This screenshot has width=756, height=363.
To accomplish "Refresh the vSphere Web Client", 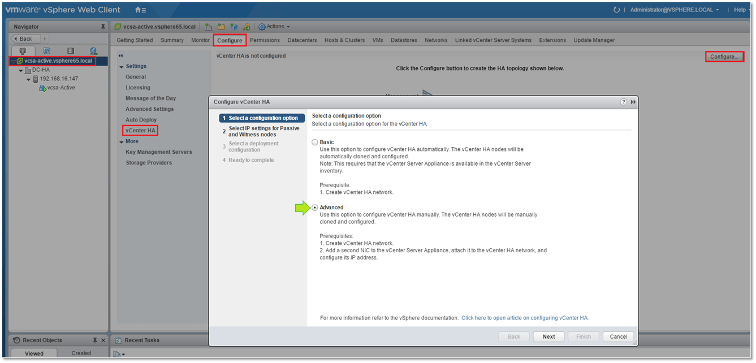I will coord(616,10).
